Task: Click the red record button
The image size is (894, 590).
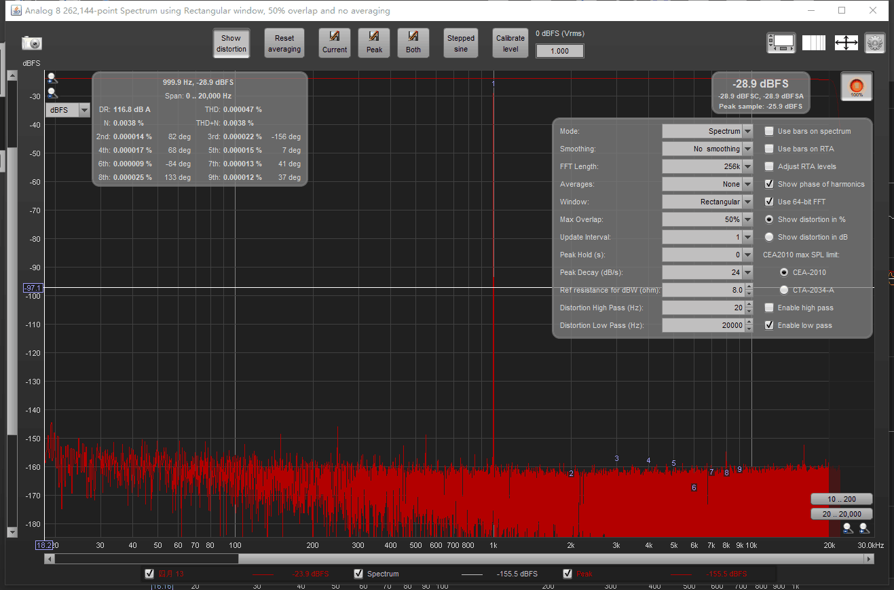Action: pos(856,87)
